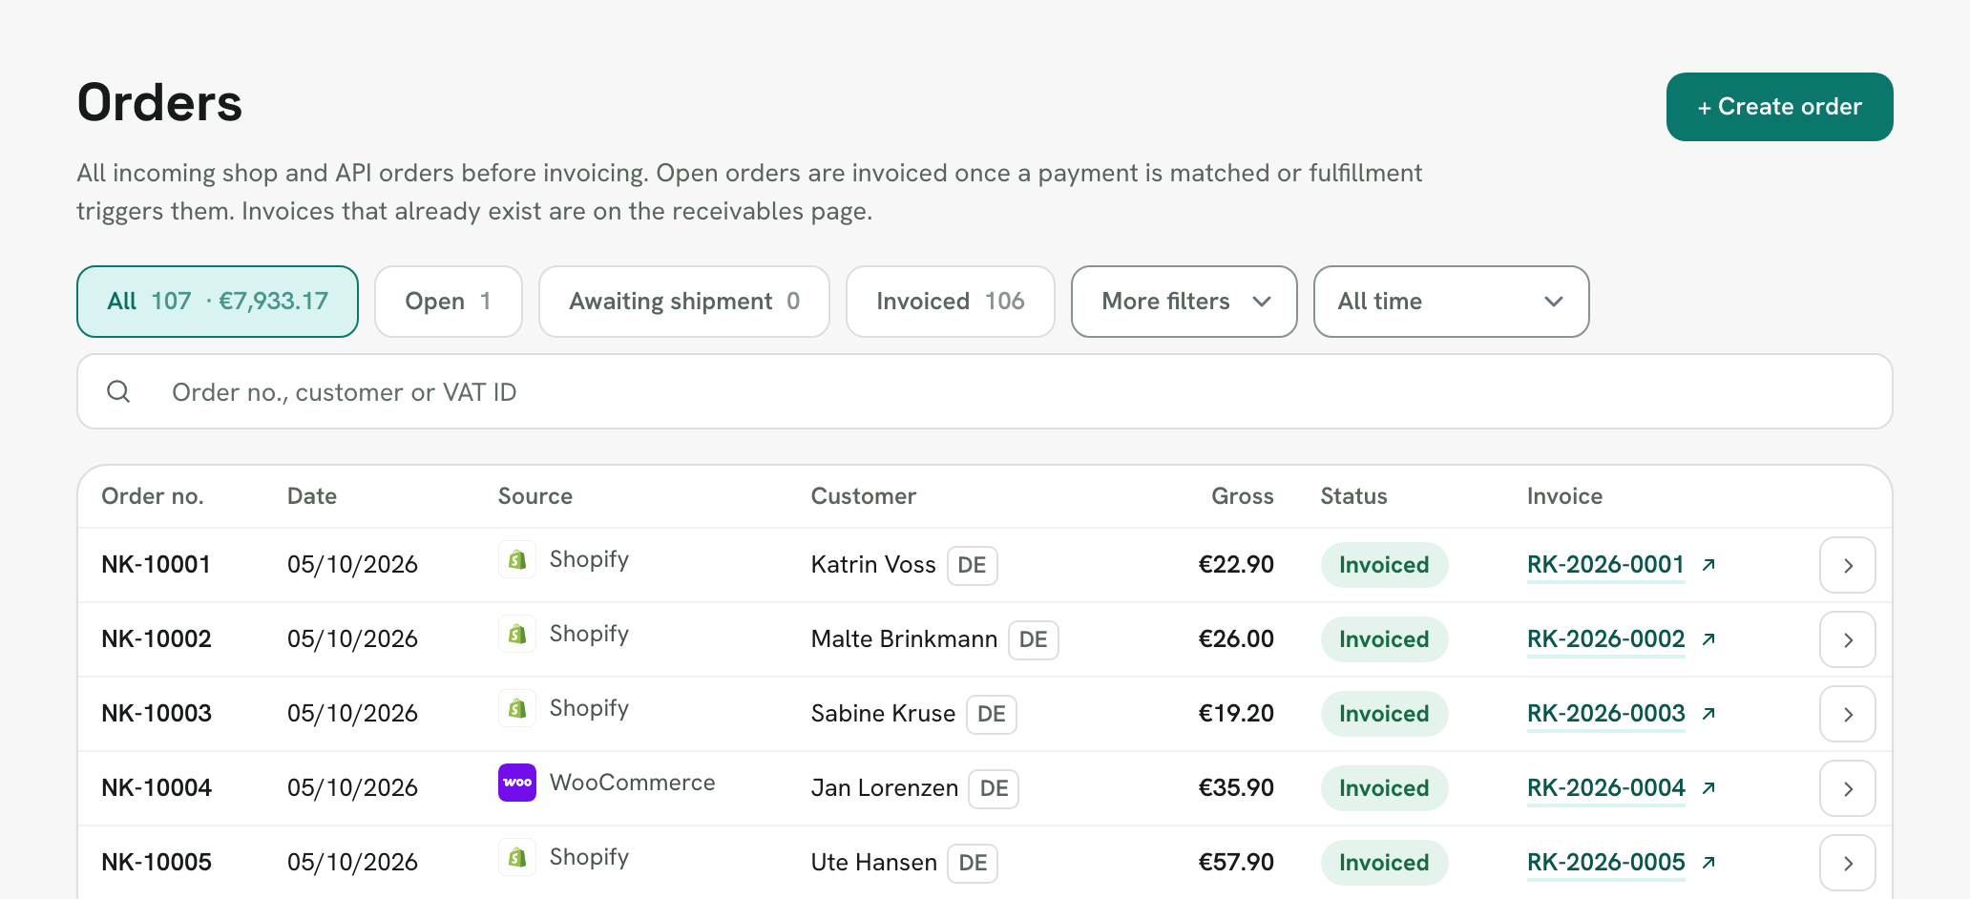Click gross amount €57.90
Viewport: 1970px width, 899px height.
click(x=1236, y=863)
